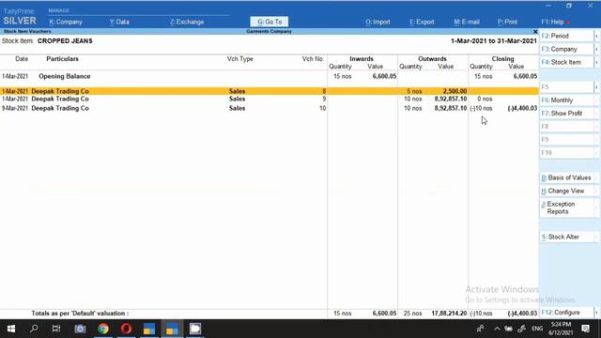Expand arrow beside F3: Company

596,49
